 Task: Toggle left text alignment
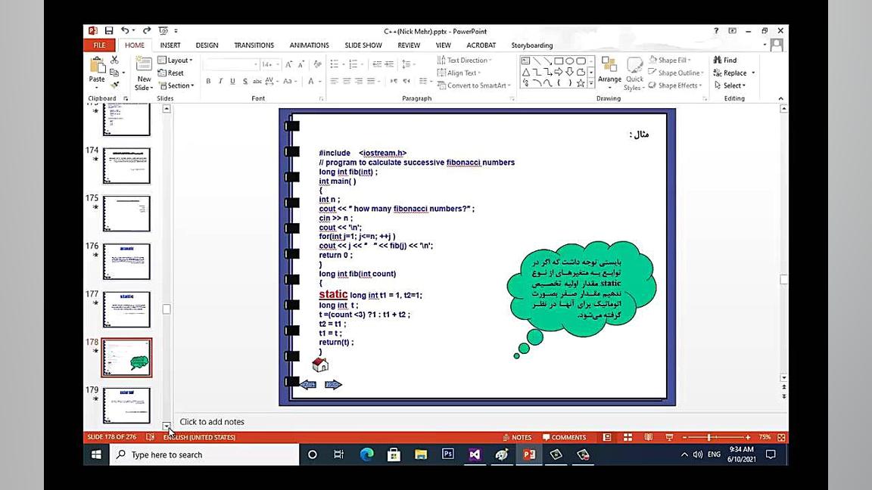click(x=335, y=81)
